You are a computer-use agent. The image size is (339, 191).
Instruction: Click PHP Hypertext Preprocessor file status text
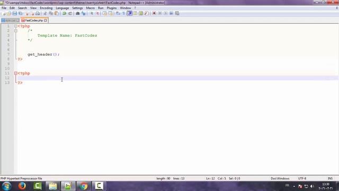click(x=21, y=178)
